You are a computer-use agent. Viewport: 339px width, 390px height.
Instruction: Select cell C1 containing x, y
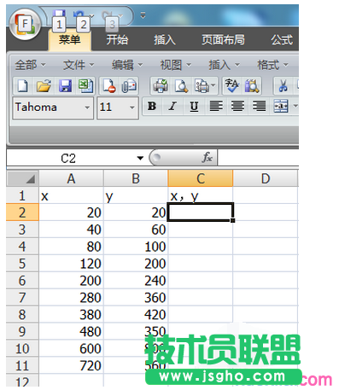(201, 195)
